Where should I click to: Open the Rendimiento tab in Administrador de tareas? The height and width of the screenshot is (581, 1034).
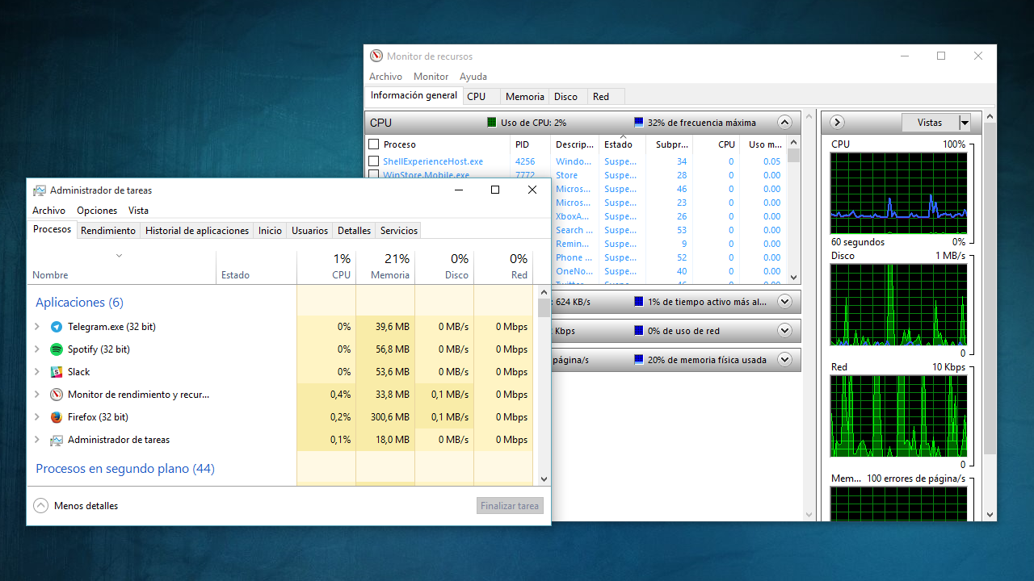[107, 230]
